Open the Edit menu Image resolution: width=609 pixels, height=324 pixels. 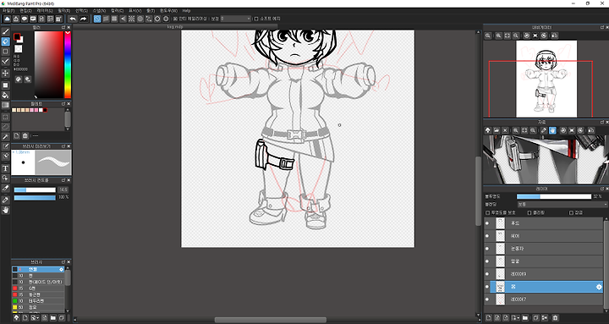(26, 10)
